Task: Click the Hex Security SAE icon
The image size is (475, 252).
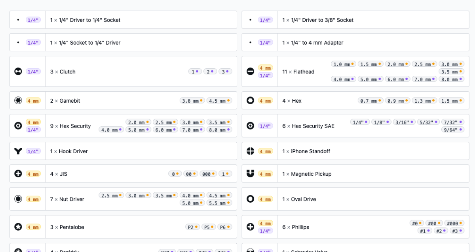Action: coord(250,126)
